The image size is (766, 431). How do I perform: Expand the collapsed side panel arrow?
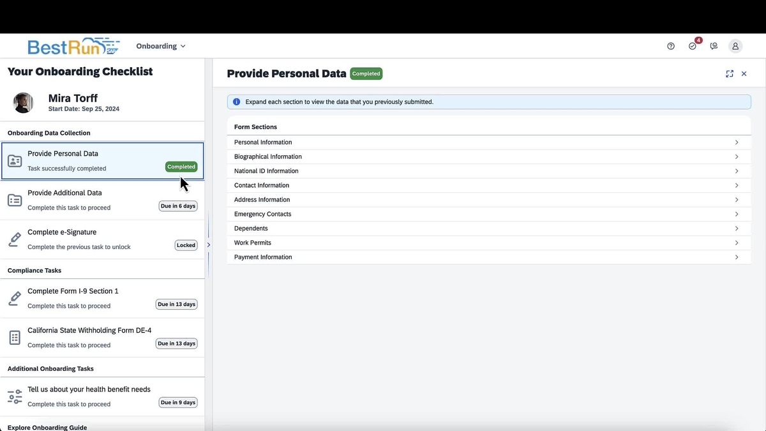coord(208,244)
